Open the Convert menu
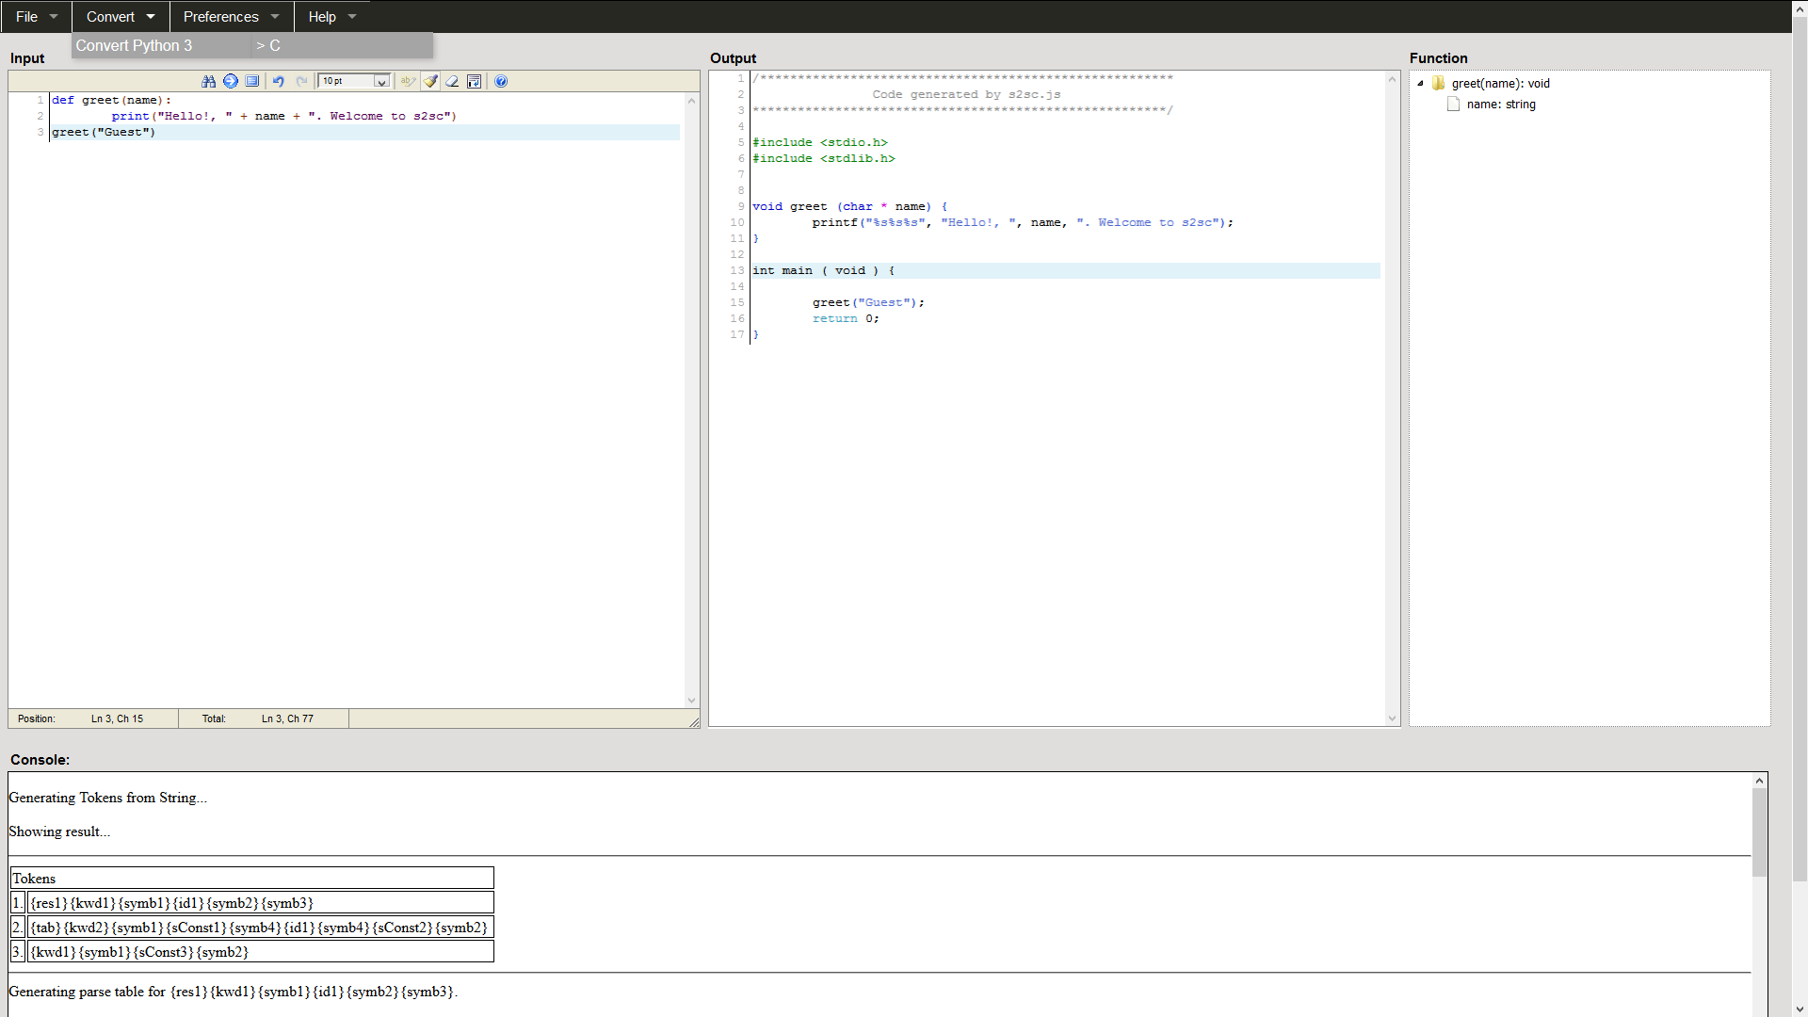This screenshot has height=1017, width=1808. (x=110, y=16)
